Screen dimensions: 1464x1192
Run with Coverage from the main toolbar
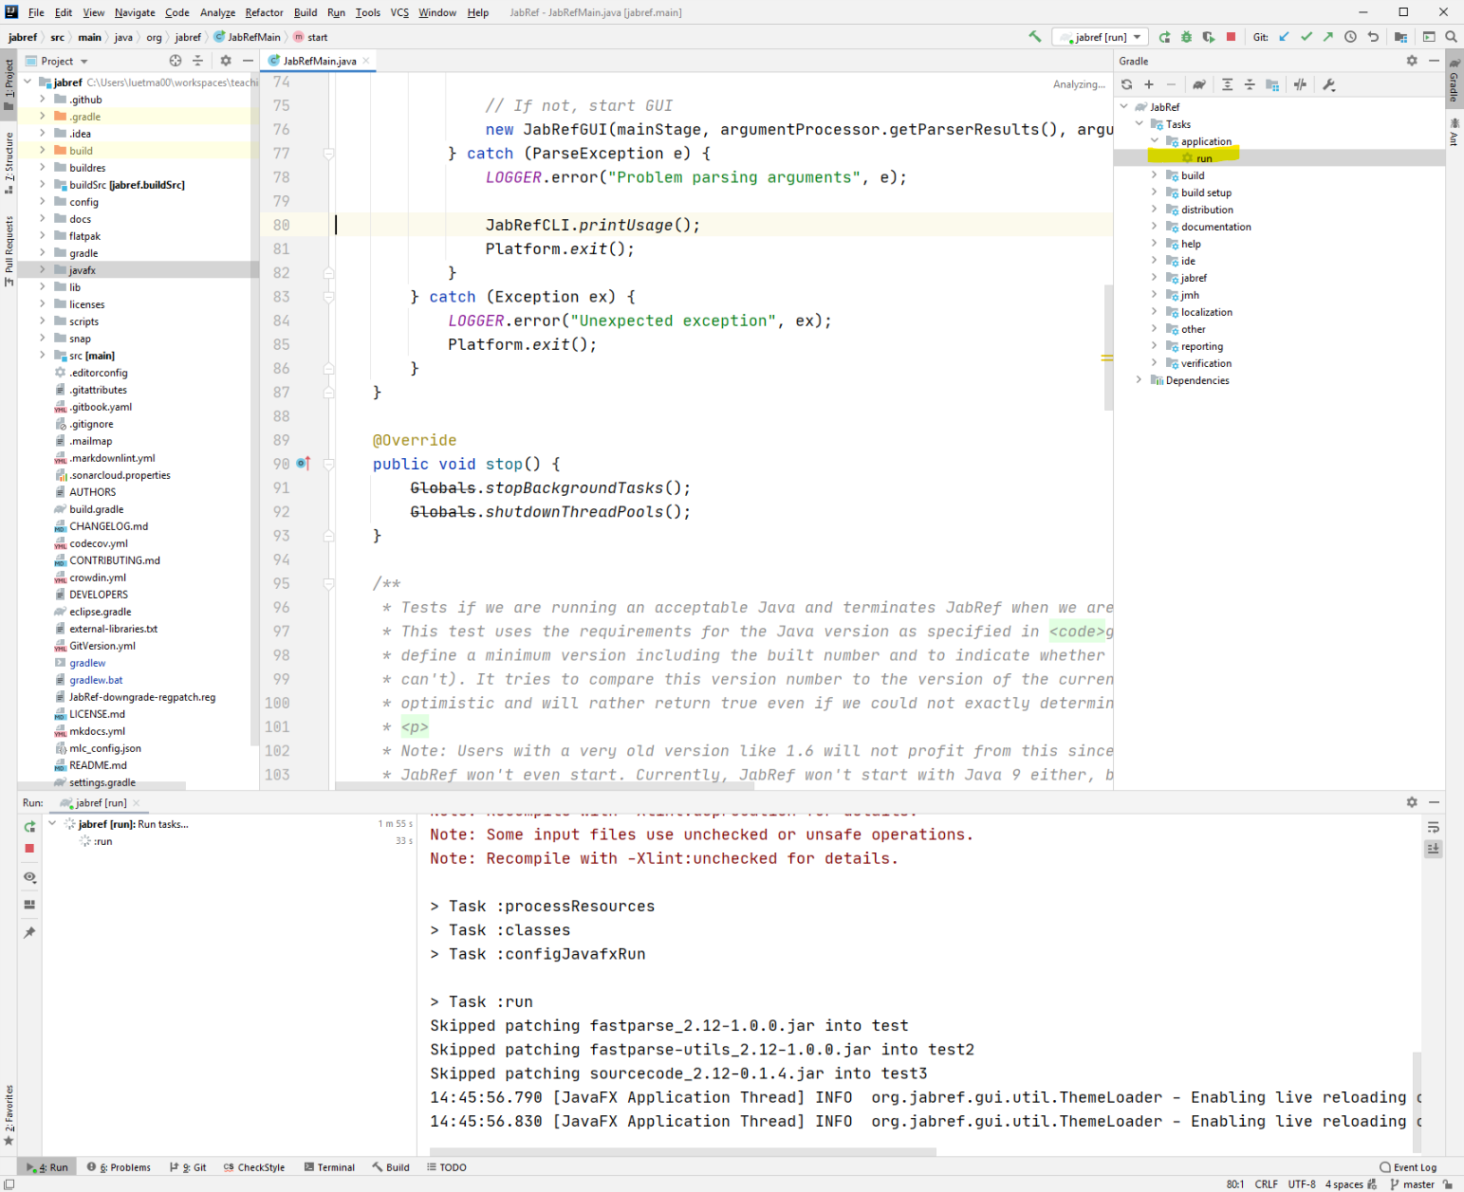[x=1208, y=37]
